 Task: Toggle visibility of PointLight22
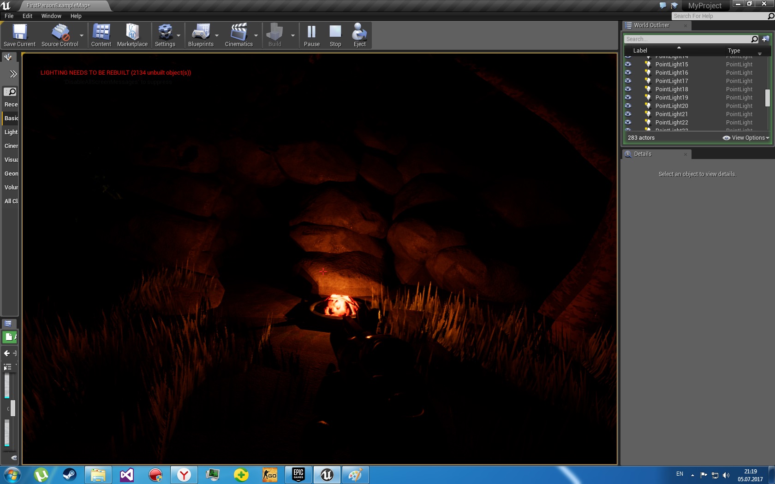[628, 123]
